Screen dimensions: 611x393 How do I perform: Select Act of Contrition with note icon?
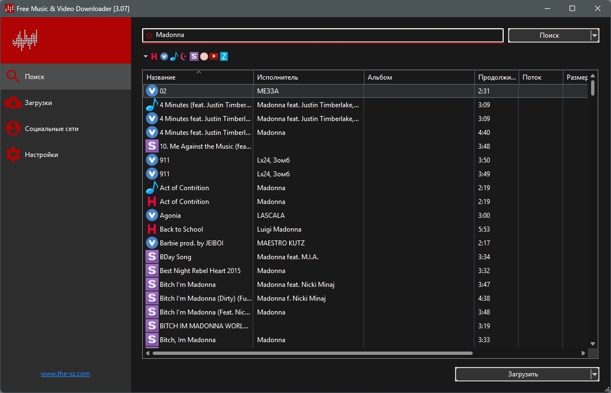tap(184, 188)
